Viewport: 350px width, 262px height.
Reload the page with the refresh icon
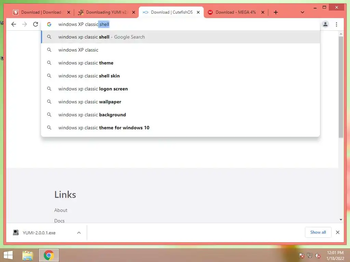tap(36, 24)
